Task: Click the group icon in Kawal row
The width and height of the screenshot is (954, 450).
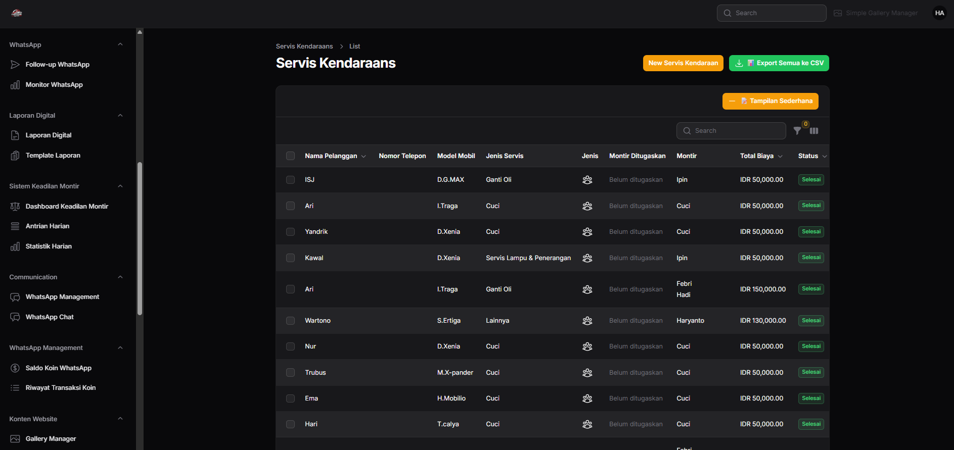Action: 587,258
